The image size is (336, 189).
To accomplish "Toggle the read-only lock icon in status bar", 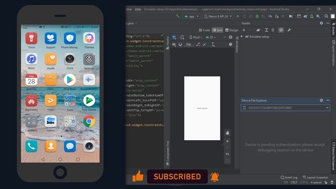I will pyautogui.click(x=325, y=182).
